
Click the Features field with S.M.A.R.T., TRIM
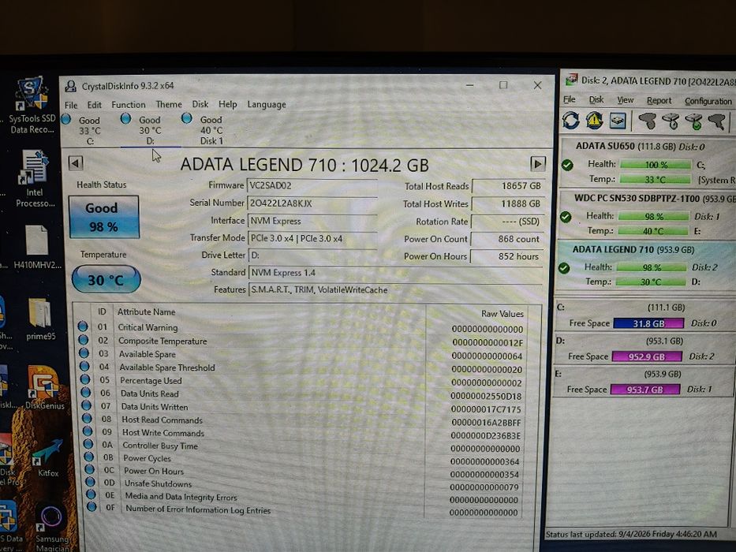[x=396, y=289]
